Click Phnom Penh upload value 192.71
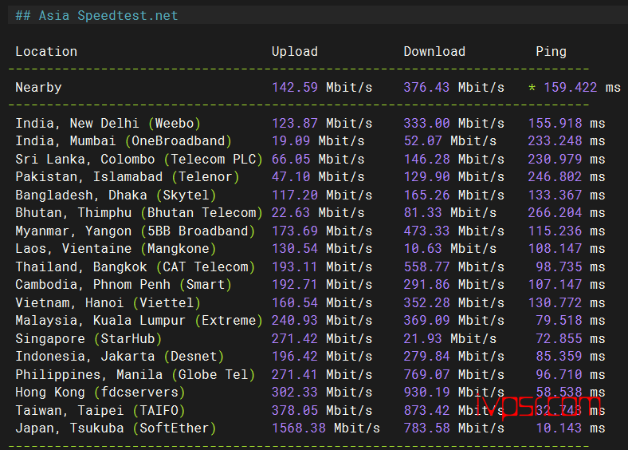Viewport: 628px width, 450px height. [295, 284]
